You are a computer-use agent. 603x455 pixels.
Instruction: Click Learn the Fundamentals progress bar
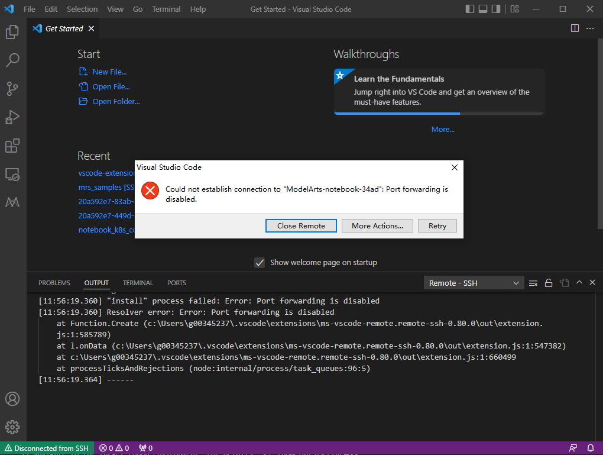(x=439, y=114)
